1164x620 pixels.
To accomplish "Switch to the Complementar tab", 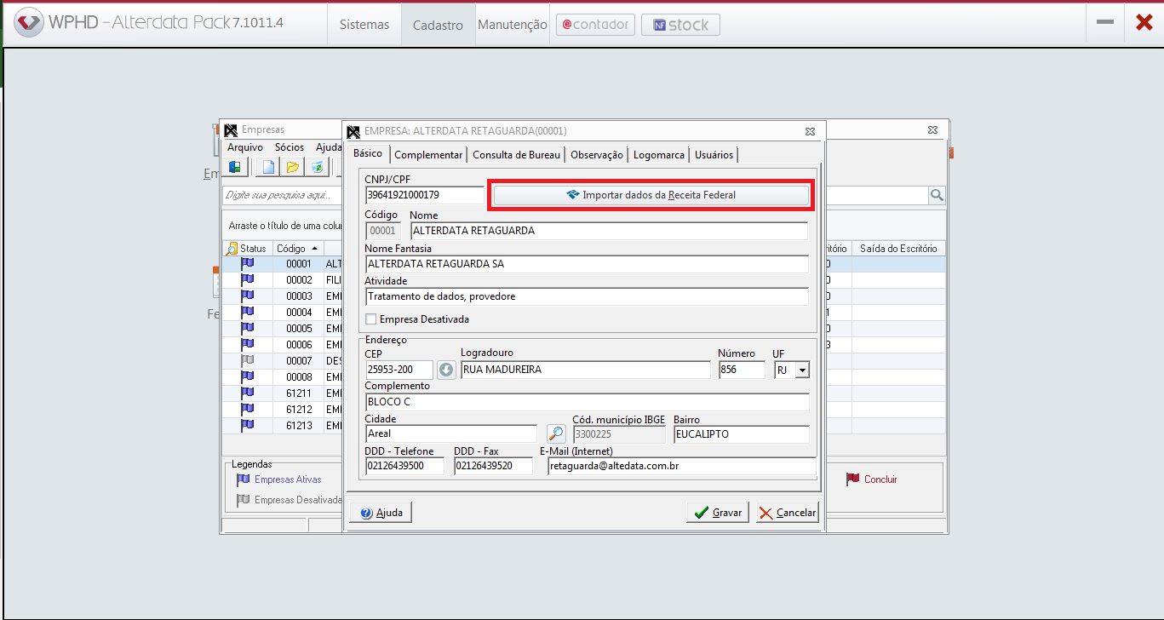I will 428,155.
